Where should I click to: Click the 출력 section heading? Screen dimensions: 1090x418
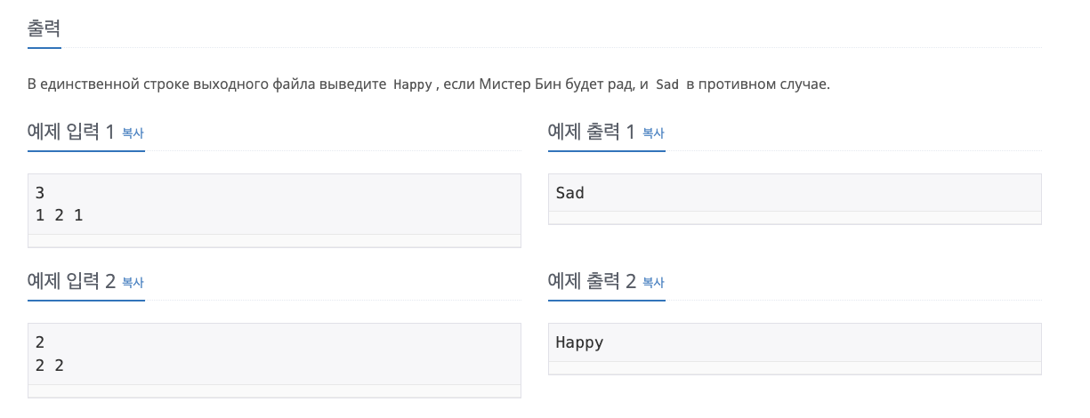click(44, 28)
